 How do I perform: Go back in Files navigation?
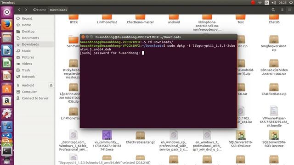click(19, 10)
